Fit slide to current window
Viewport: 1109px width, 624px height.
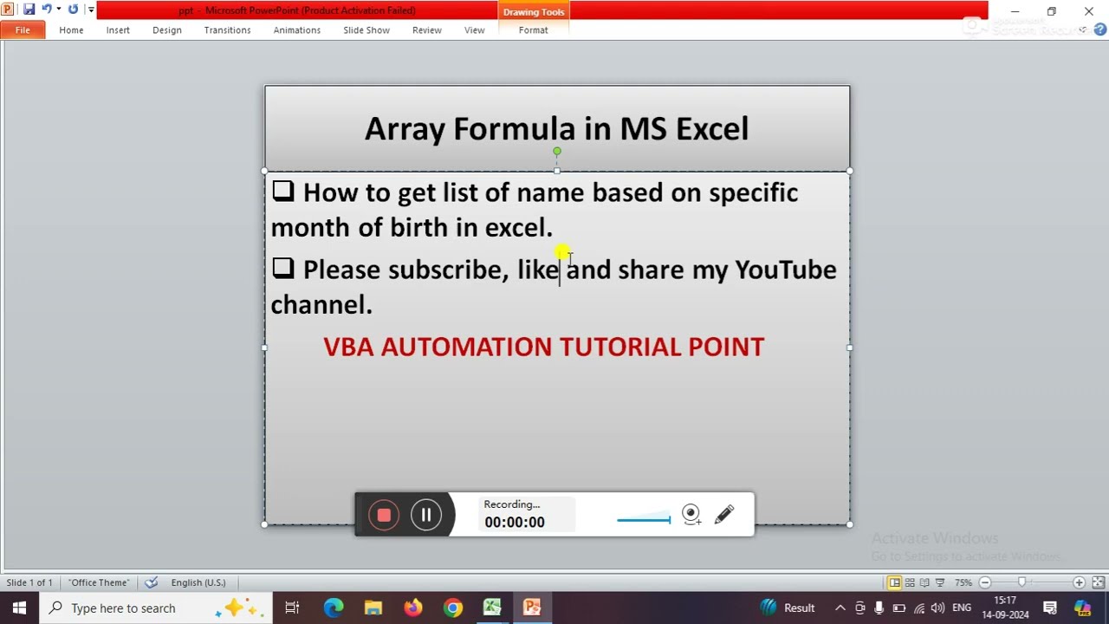point(1098,582)
